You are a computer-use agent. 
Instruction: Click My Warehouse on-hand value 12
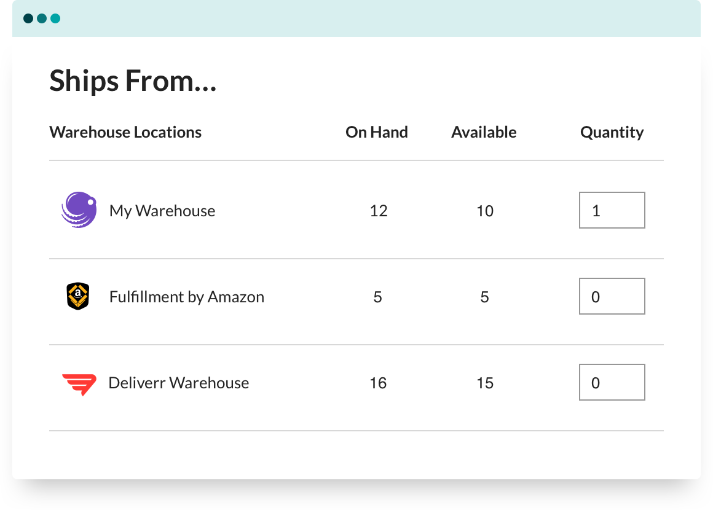point(379,211)
